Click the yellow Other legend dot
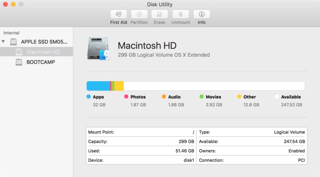This screenshot has width=320, height=177. click(239, 97)
